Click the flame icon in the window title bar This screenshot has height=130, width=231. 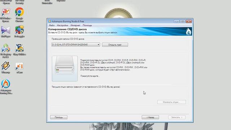50,21
